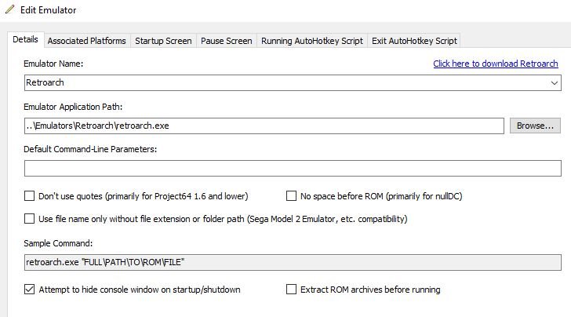Click the Emulator Application Path label

click(x=73, y=107)
